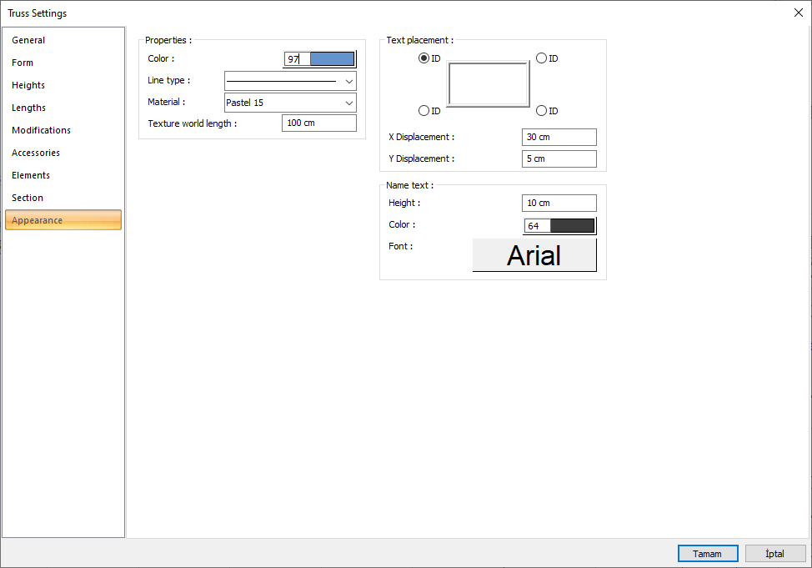Click the dark gray Name text color swatch
812x568 pixels.
[572, 226]
